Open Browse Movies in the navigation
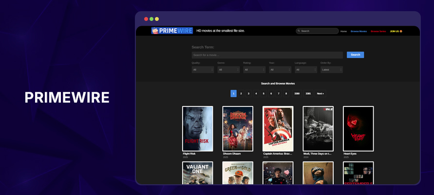Screen dimensions: 434x195 pos(359,31)
